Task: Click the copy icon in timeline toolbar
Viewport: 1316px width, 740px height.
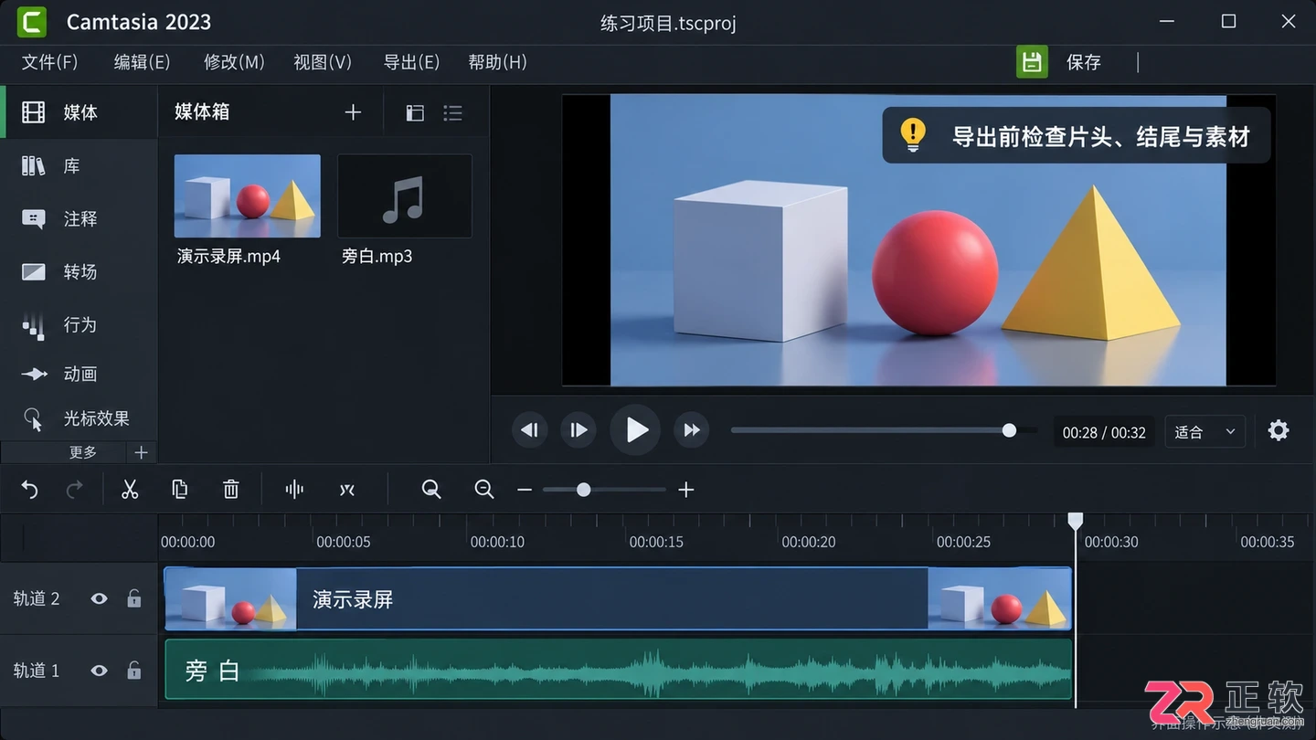Action: tap(180, 490)
